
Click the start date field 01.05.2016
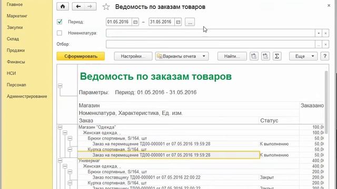click(119, 22)
